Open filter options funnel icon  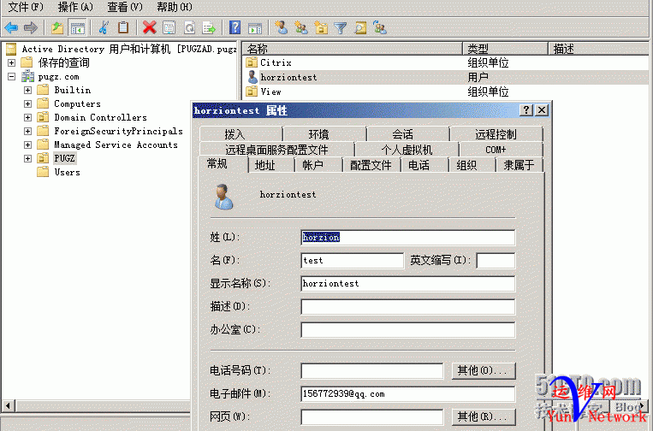pos(341,28)
